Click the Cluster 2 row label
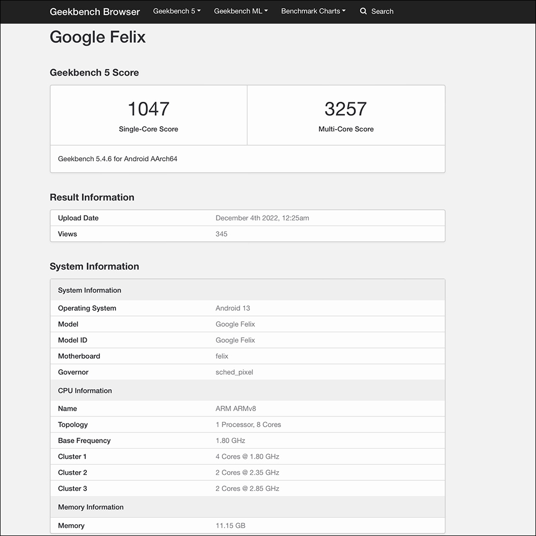Image resolution: width=536 pixels, height=536 pixels. click(x=72, y=472)
